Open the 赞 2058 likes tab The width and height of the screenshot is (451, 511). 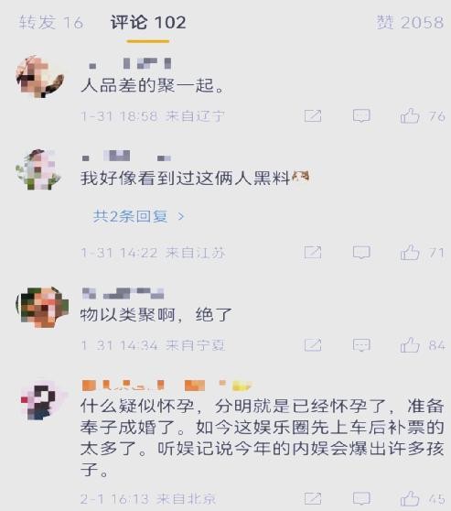[x=410, y=23]
